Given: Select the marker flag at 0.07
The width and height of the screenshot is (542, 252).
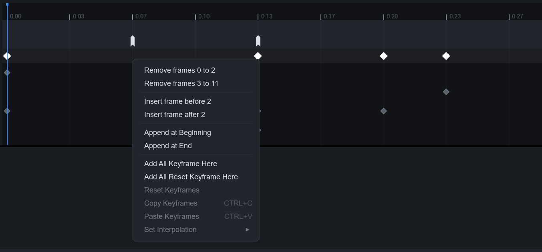Looking at the screenshot, I should [x=133, y=41].
